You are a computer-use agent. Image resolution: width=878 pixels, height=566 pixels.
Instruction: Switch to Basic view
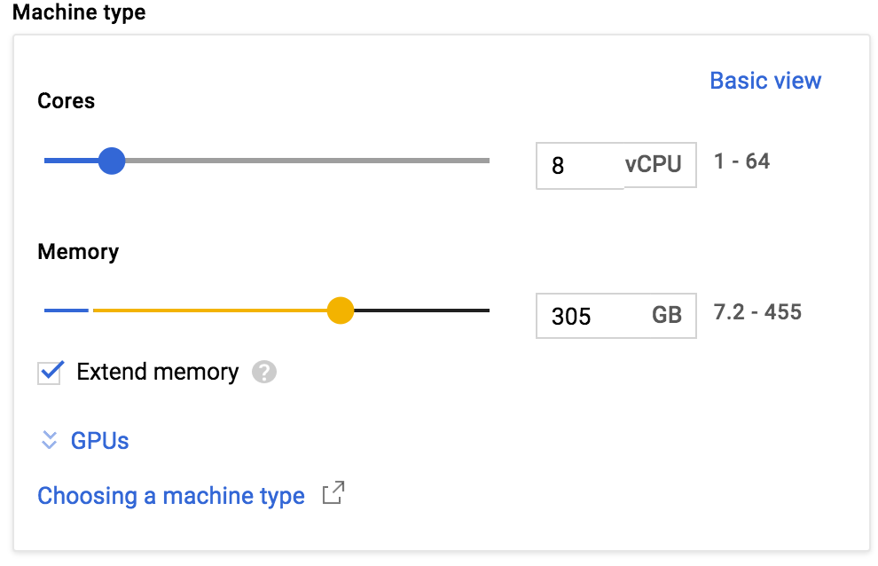point(765,81)
